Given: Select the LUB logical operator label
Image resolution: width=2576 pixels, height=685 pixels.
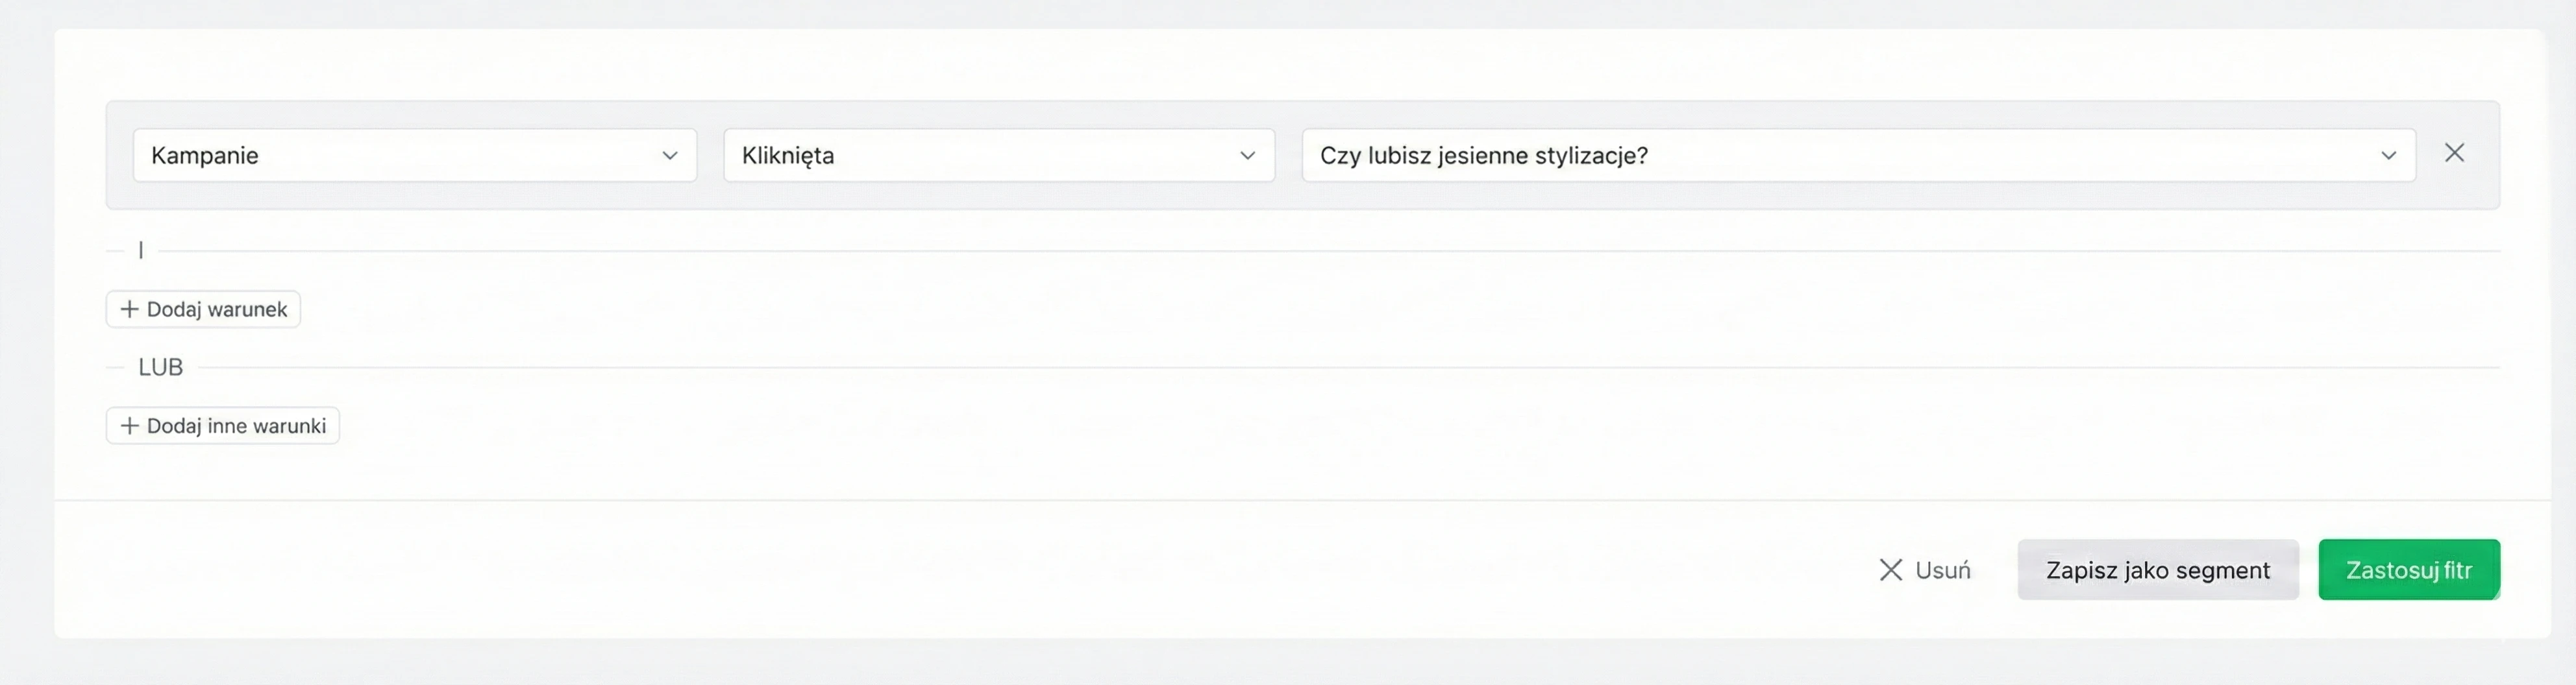Looking at the screenshot, I should [x=161, y=367].
